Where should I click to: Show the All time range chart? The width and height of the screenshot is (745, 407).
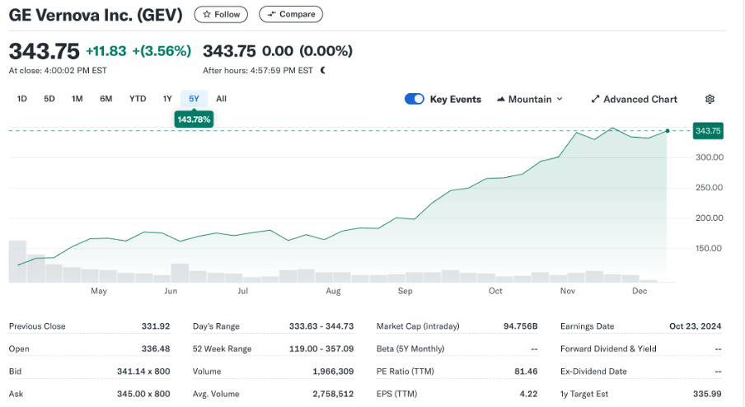221,99
